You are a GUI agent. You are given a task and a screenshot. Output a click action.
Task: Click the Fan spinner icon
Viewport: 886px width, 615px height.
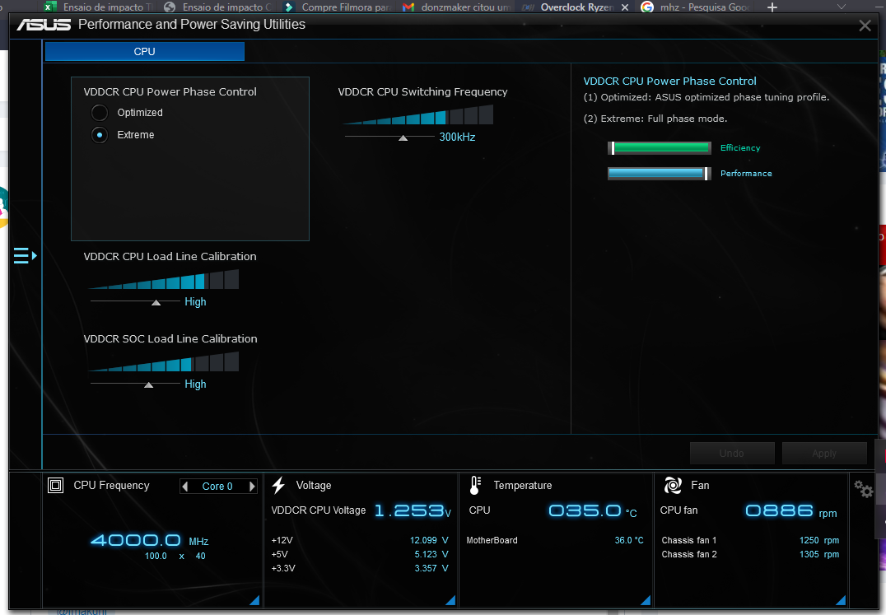point(673,485)
